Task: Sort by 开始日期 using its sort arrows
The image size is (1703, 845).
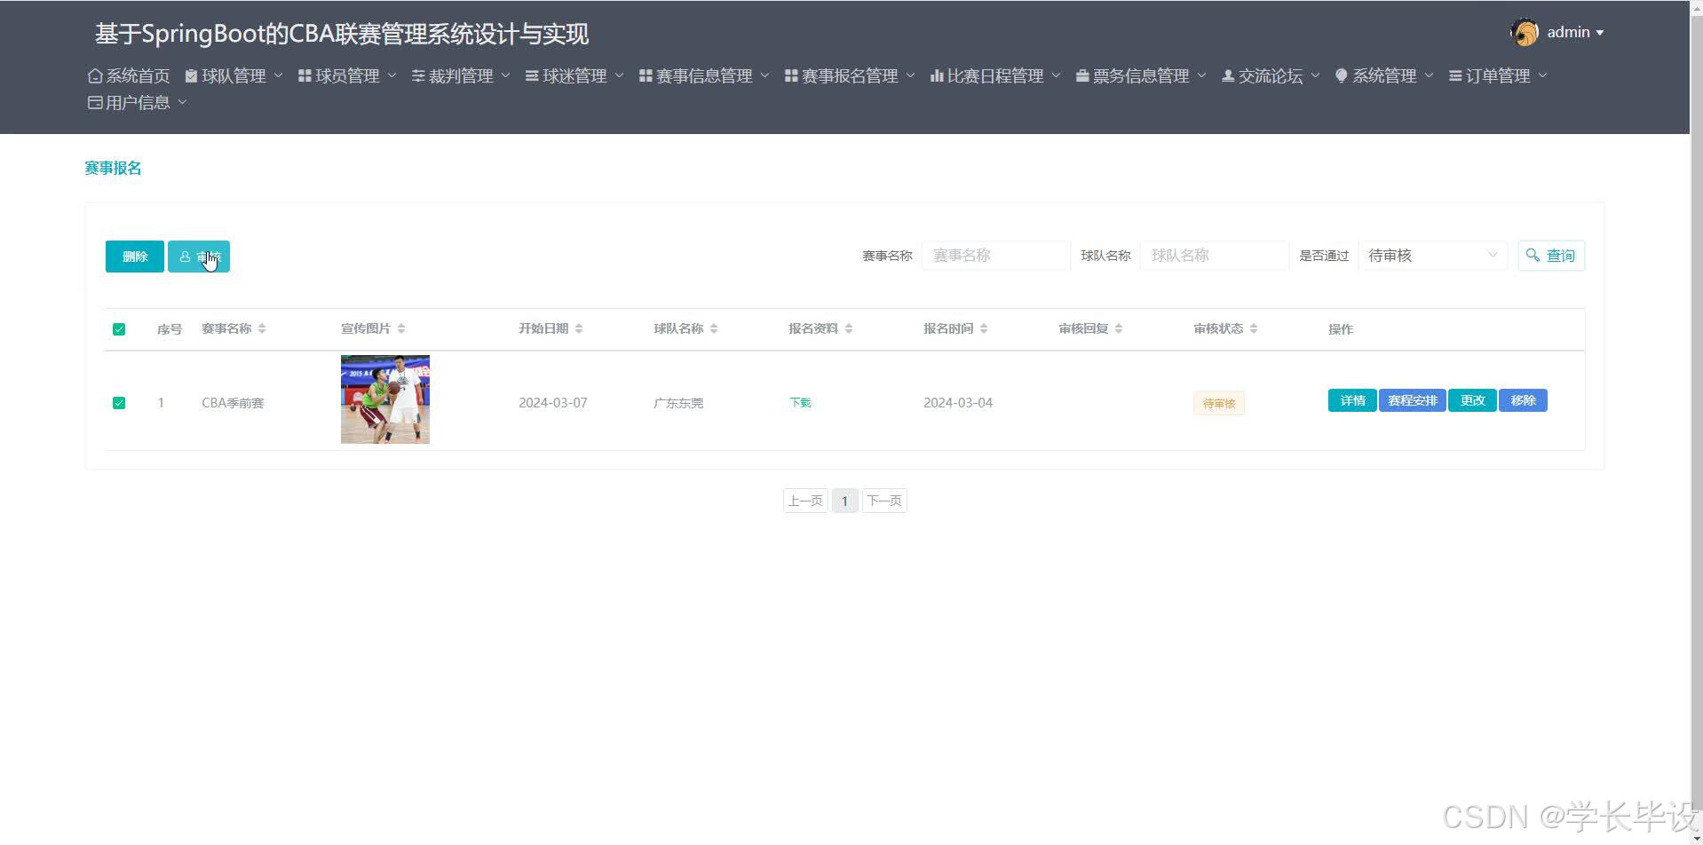Action: pyautogui.click(x=579, y=329)
